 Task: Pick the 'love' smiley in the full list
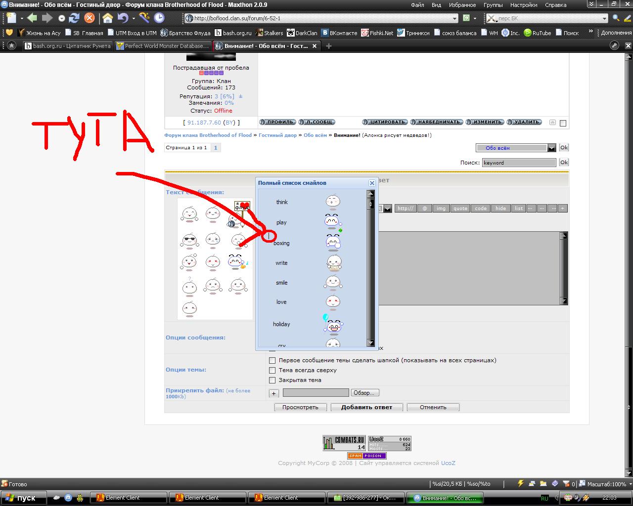333,302
